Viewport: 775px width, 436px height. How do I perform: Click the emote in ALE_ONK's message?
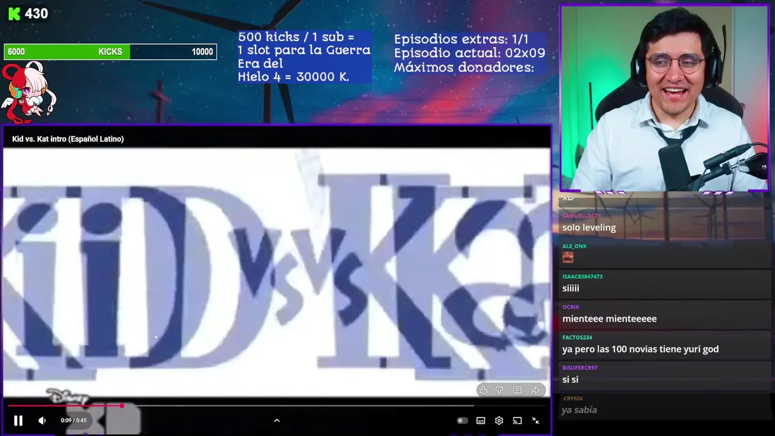567,258
